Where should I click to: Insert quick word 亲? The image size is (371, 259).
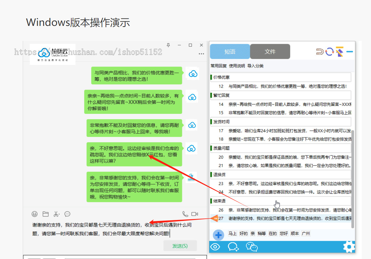tap(253, 233)
